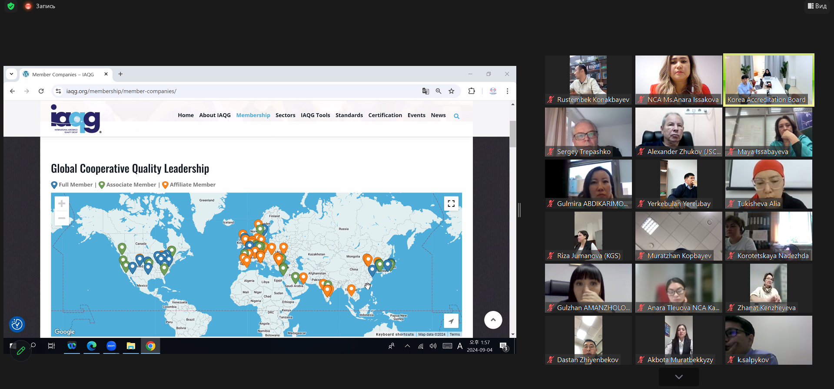Click the Google logo on the map

pos(65,332)
